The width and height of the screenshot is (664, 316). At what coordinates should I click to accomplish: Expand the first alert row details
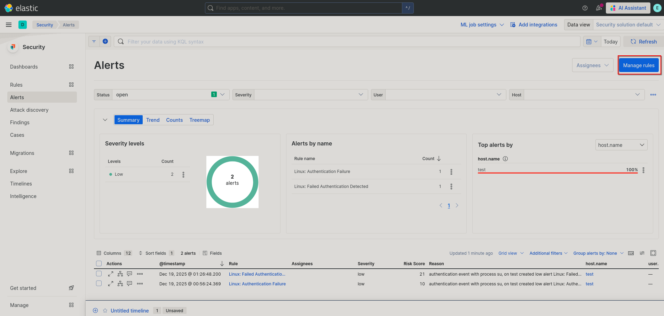point(111,274)
